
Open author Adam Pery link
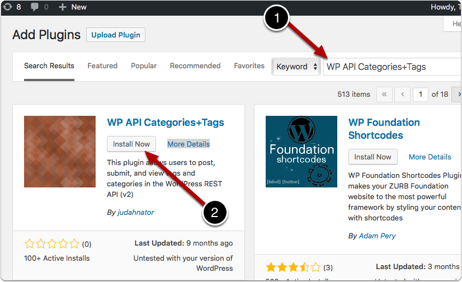(377, 236)
